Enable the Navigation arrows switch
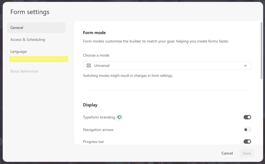 (x=247, y=130)
